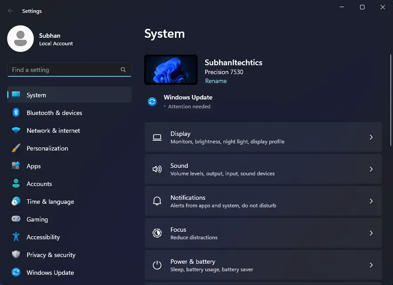Open Windows Update in the sidebar
Viewport: 393px width, 285px height.
69,272
